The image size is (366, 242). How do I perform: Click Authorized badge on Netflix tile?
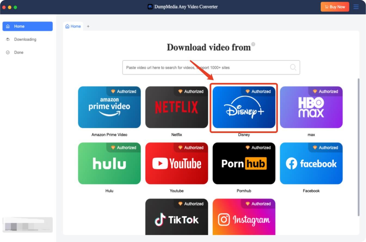[191, 91]
